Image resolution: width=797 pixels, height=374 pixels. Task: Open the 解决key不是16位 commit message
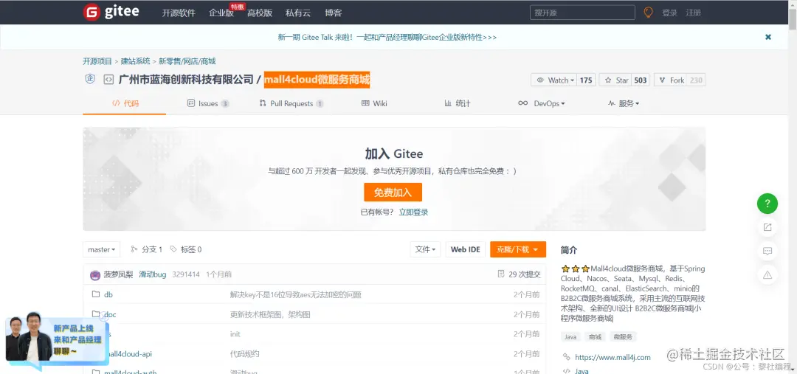[x=296, y=295]
